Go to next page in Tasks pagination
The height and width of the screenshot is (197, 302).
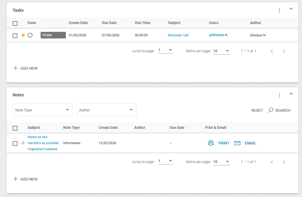284,51
